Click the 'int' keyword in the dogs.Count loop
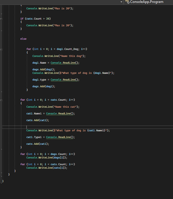 (30, 154)
